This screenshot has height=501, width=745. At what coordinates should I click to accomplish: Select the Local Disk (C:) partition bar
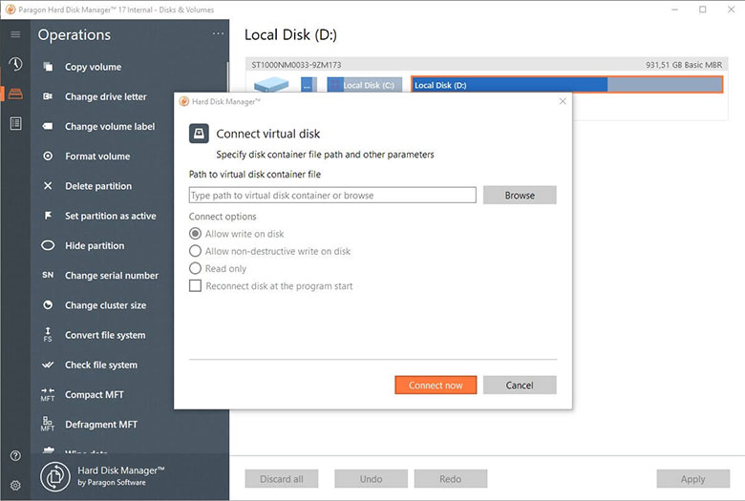365,85
